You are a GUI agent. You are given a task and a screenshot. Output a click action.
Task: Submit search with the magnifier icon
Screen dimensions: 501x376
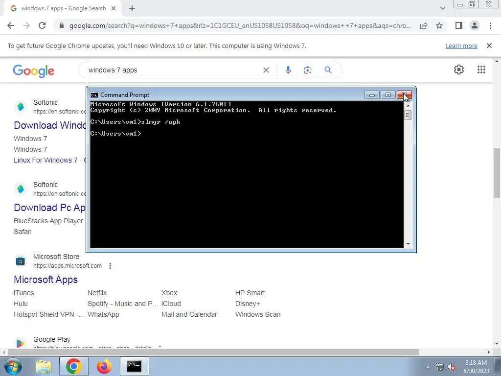coord(328,70)
